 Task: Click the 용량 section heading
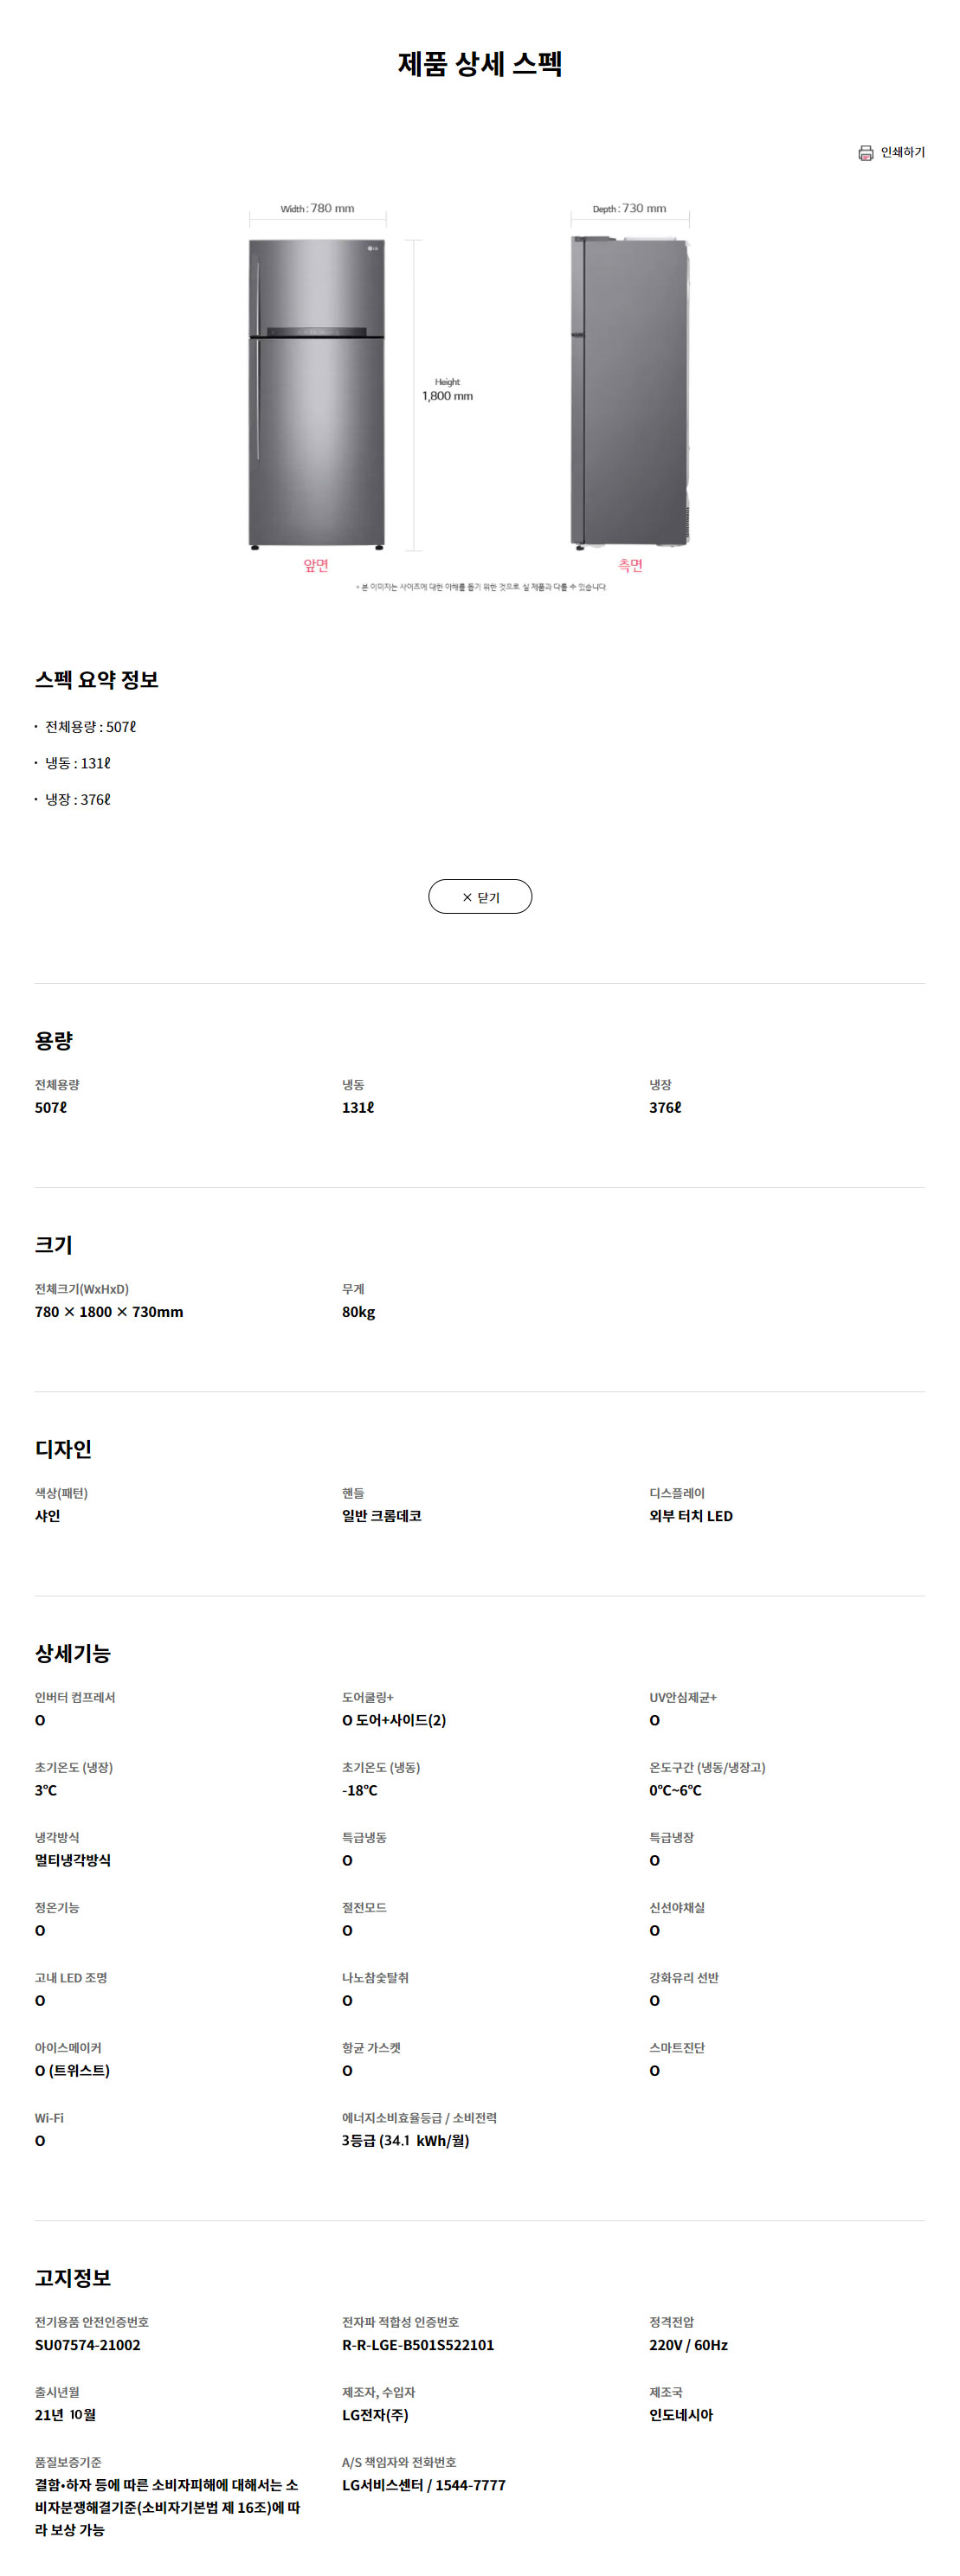tap(54, 1041)
